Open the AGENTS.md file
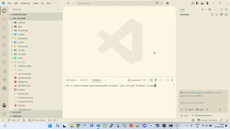This screenshot has height=129, width=230. coord(36,86)
